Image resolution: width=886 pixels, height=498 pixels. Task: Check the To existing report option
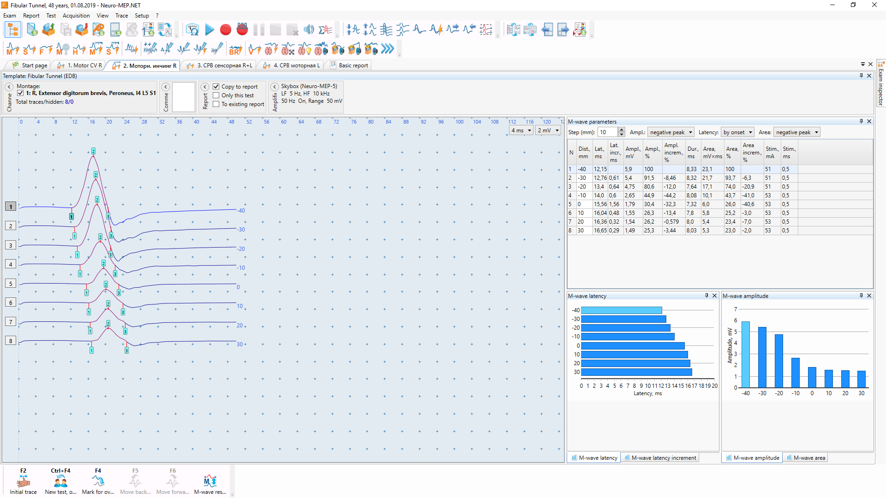(216, 104)
